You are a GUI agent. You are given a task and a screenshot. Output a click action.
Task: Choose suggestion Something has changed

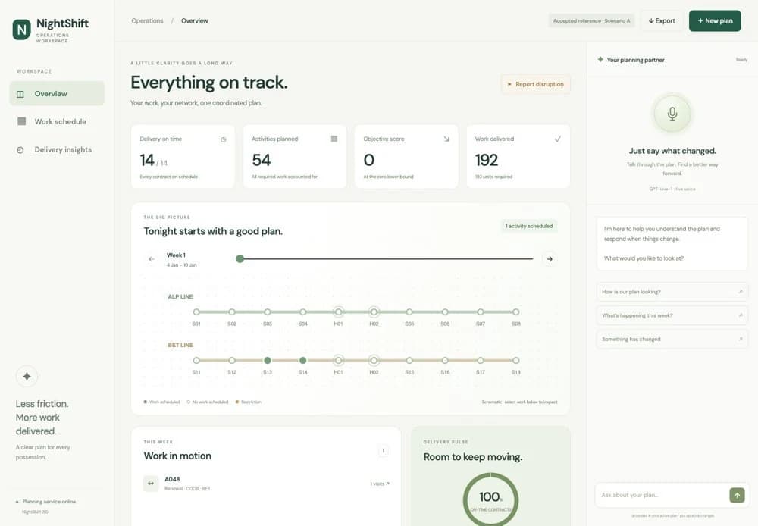click(672, 339)
